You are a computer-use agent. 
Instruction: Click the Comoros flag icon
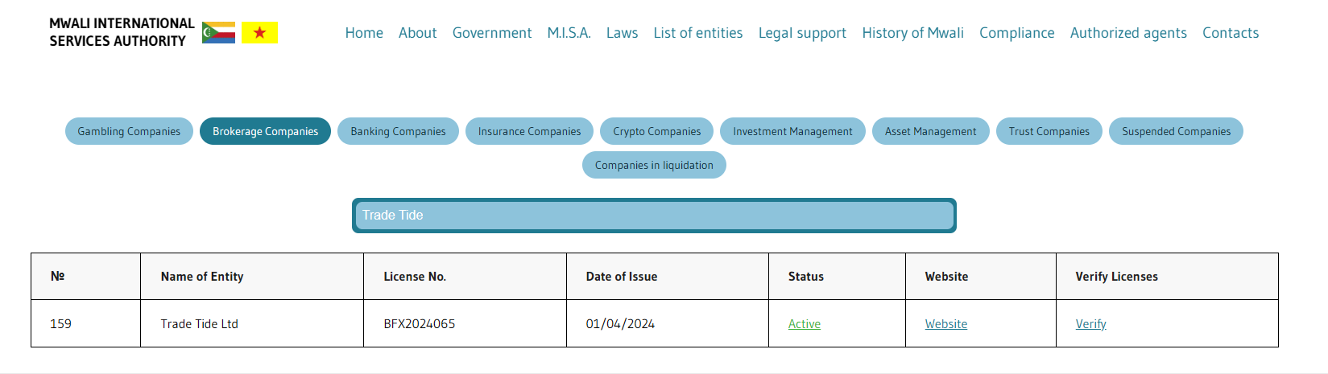[218, 33]
